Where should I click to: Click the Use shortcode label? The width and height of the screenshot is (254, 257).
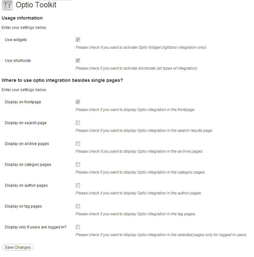(x=18, y=61)
